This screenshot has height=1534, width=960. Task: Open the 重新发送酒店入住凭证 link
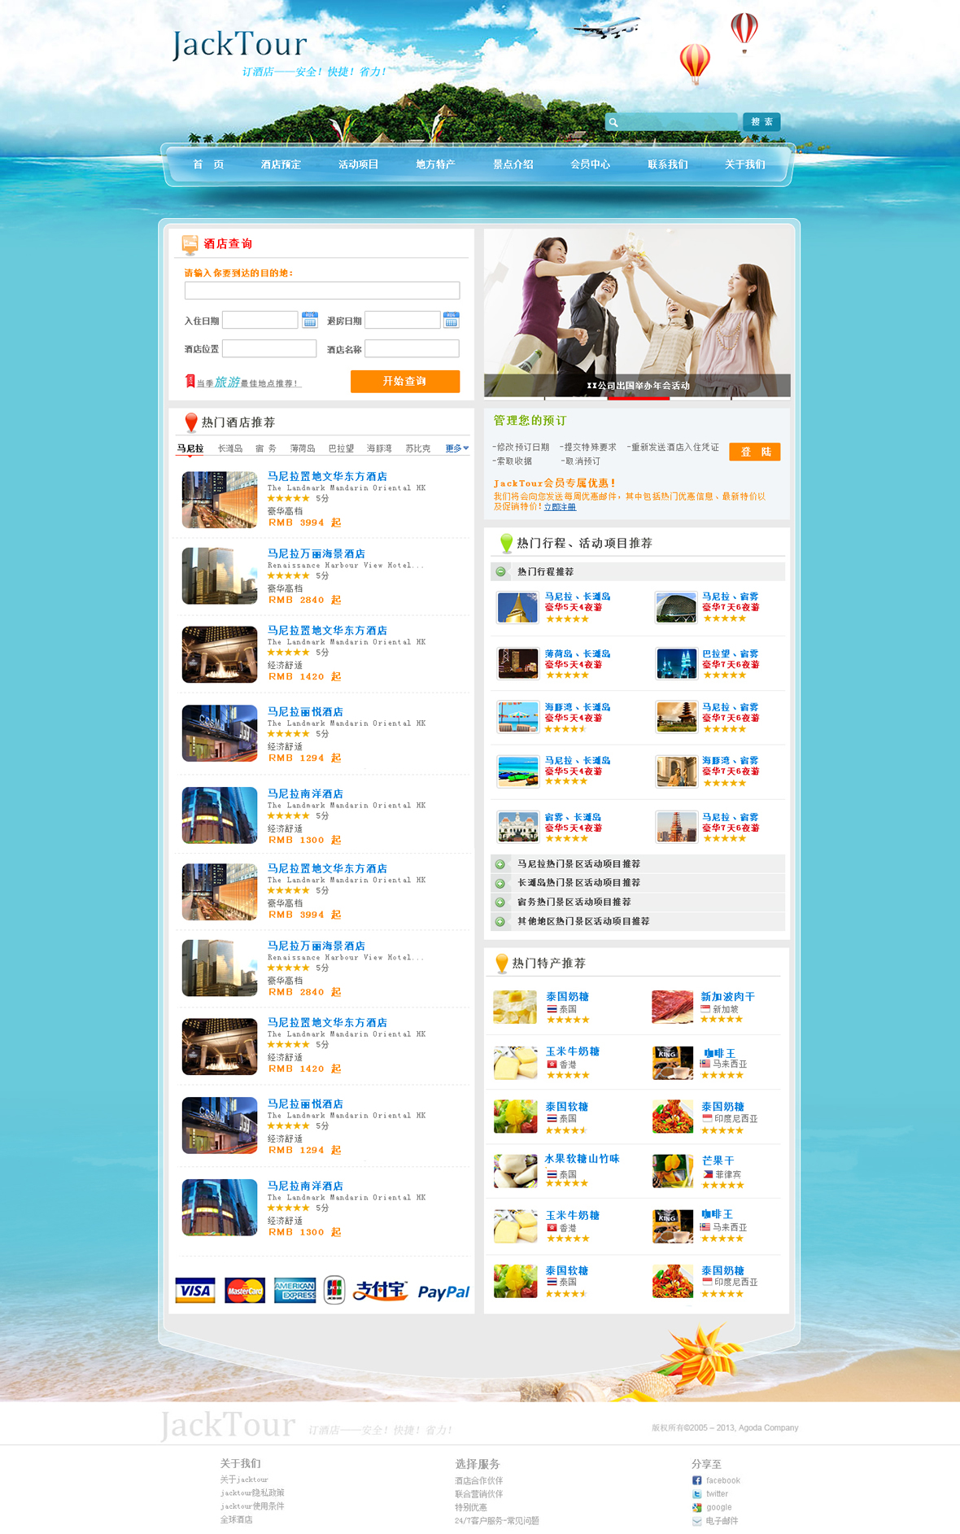[x=673, y=448]
